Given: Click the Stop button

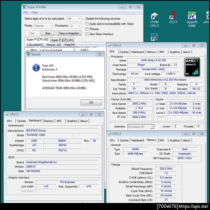Looking at the screenshot, I should pyautogui.click(x=48, y=33).
